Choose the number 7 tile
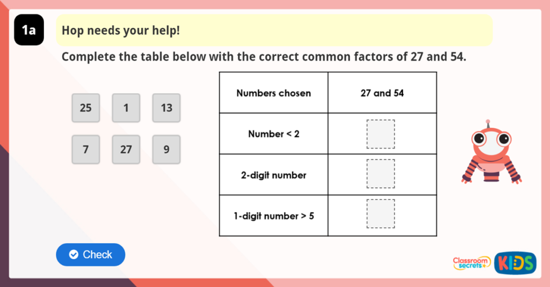The width and height of the screenshot is (550, 287). coord(86,150)
